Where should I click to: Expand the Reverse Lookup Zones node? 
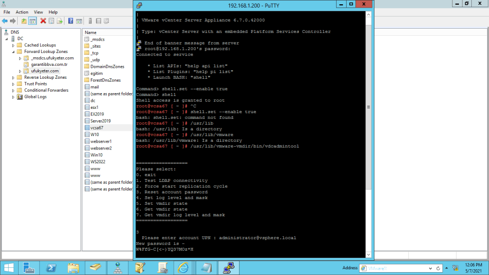(x=13, y=78)
